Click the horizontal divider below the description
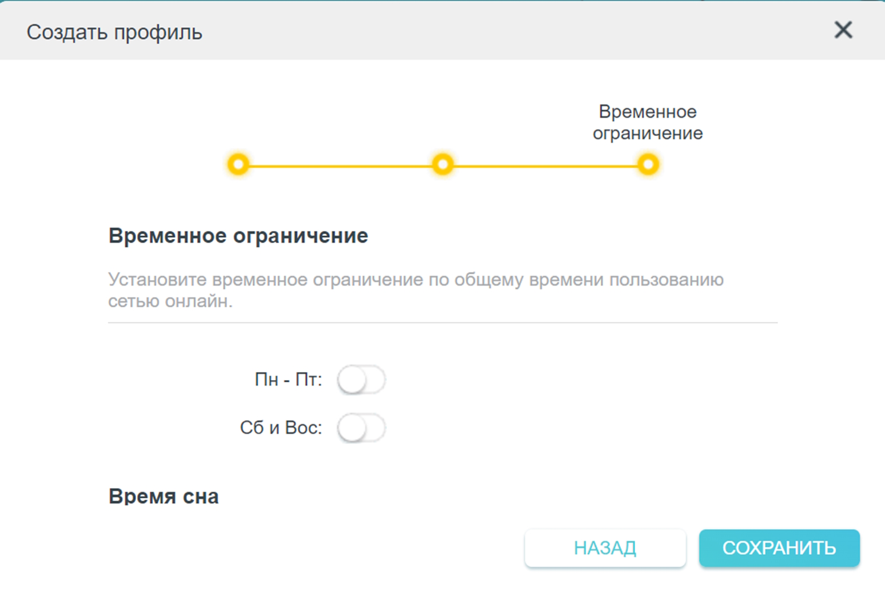This screenshot has width=885, height=616. pos(442,323)
